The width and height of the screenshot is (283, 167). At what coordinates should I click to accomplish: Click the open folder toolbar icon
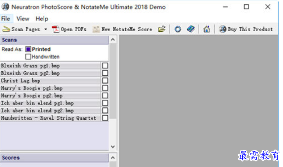coord(162,29)
